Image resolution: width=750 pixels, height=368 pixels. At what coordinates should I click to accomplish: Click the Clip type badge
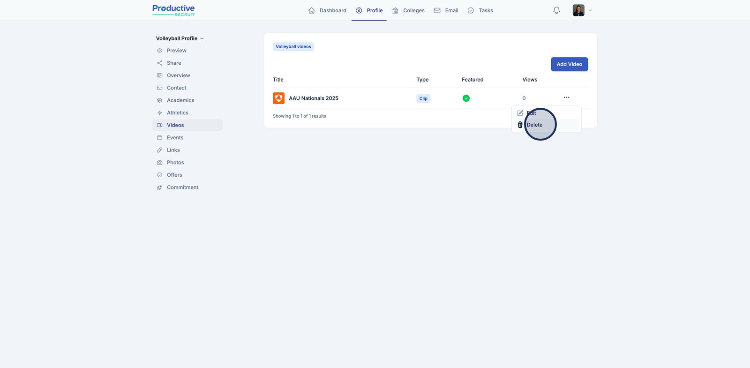point(423,98)
